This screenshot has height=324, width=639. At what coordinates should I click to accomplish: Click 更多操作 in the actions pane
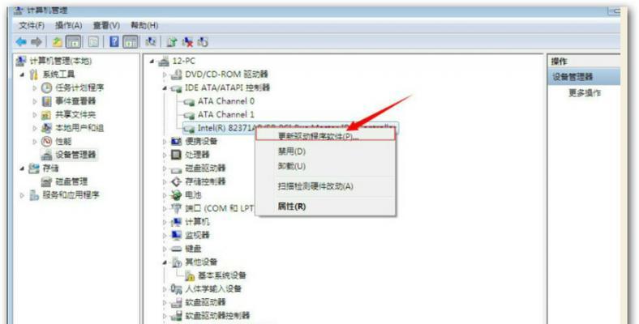[585, 93]
